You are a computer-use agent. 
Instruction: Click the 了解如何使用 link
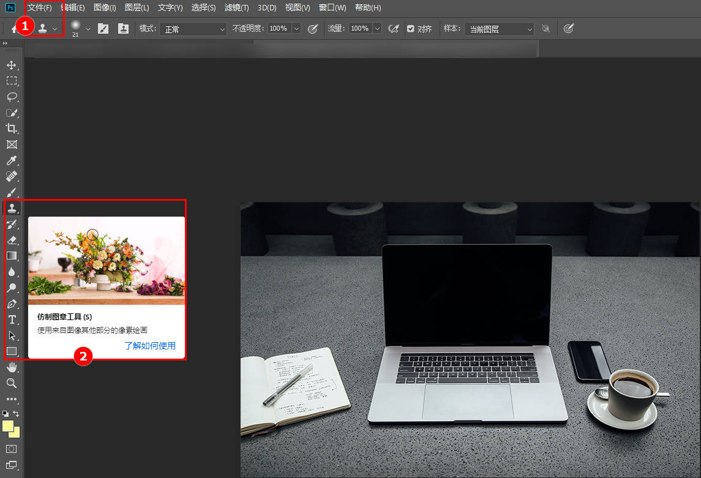[150, 346]
